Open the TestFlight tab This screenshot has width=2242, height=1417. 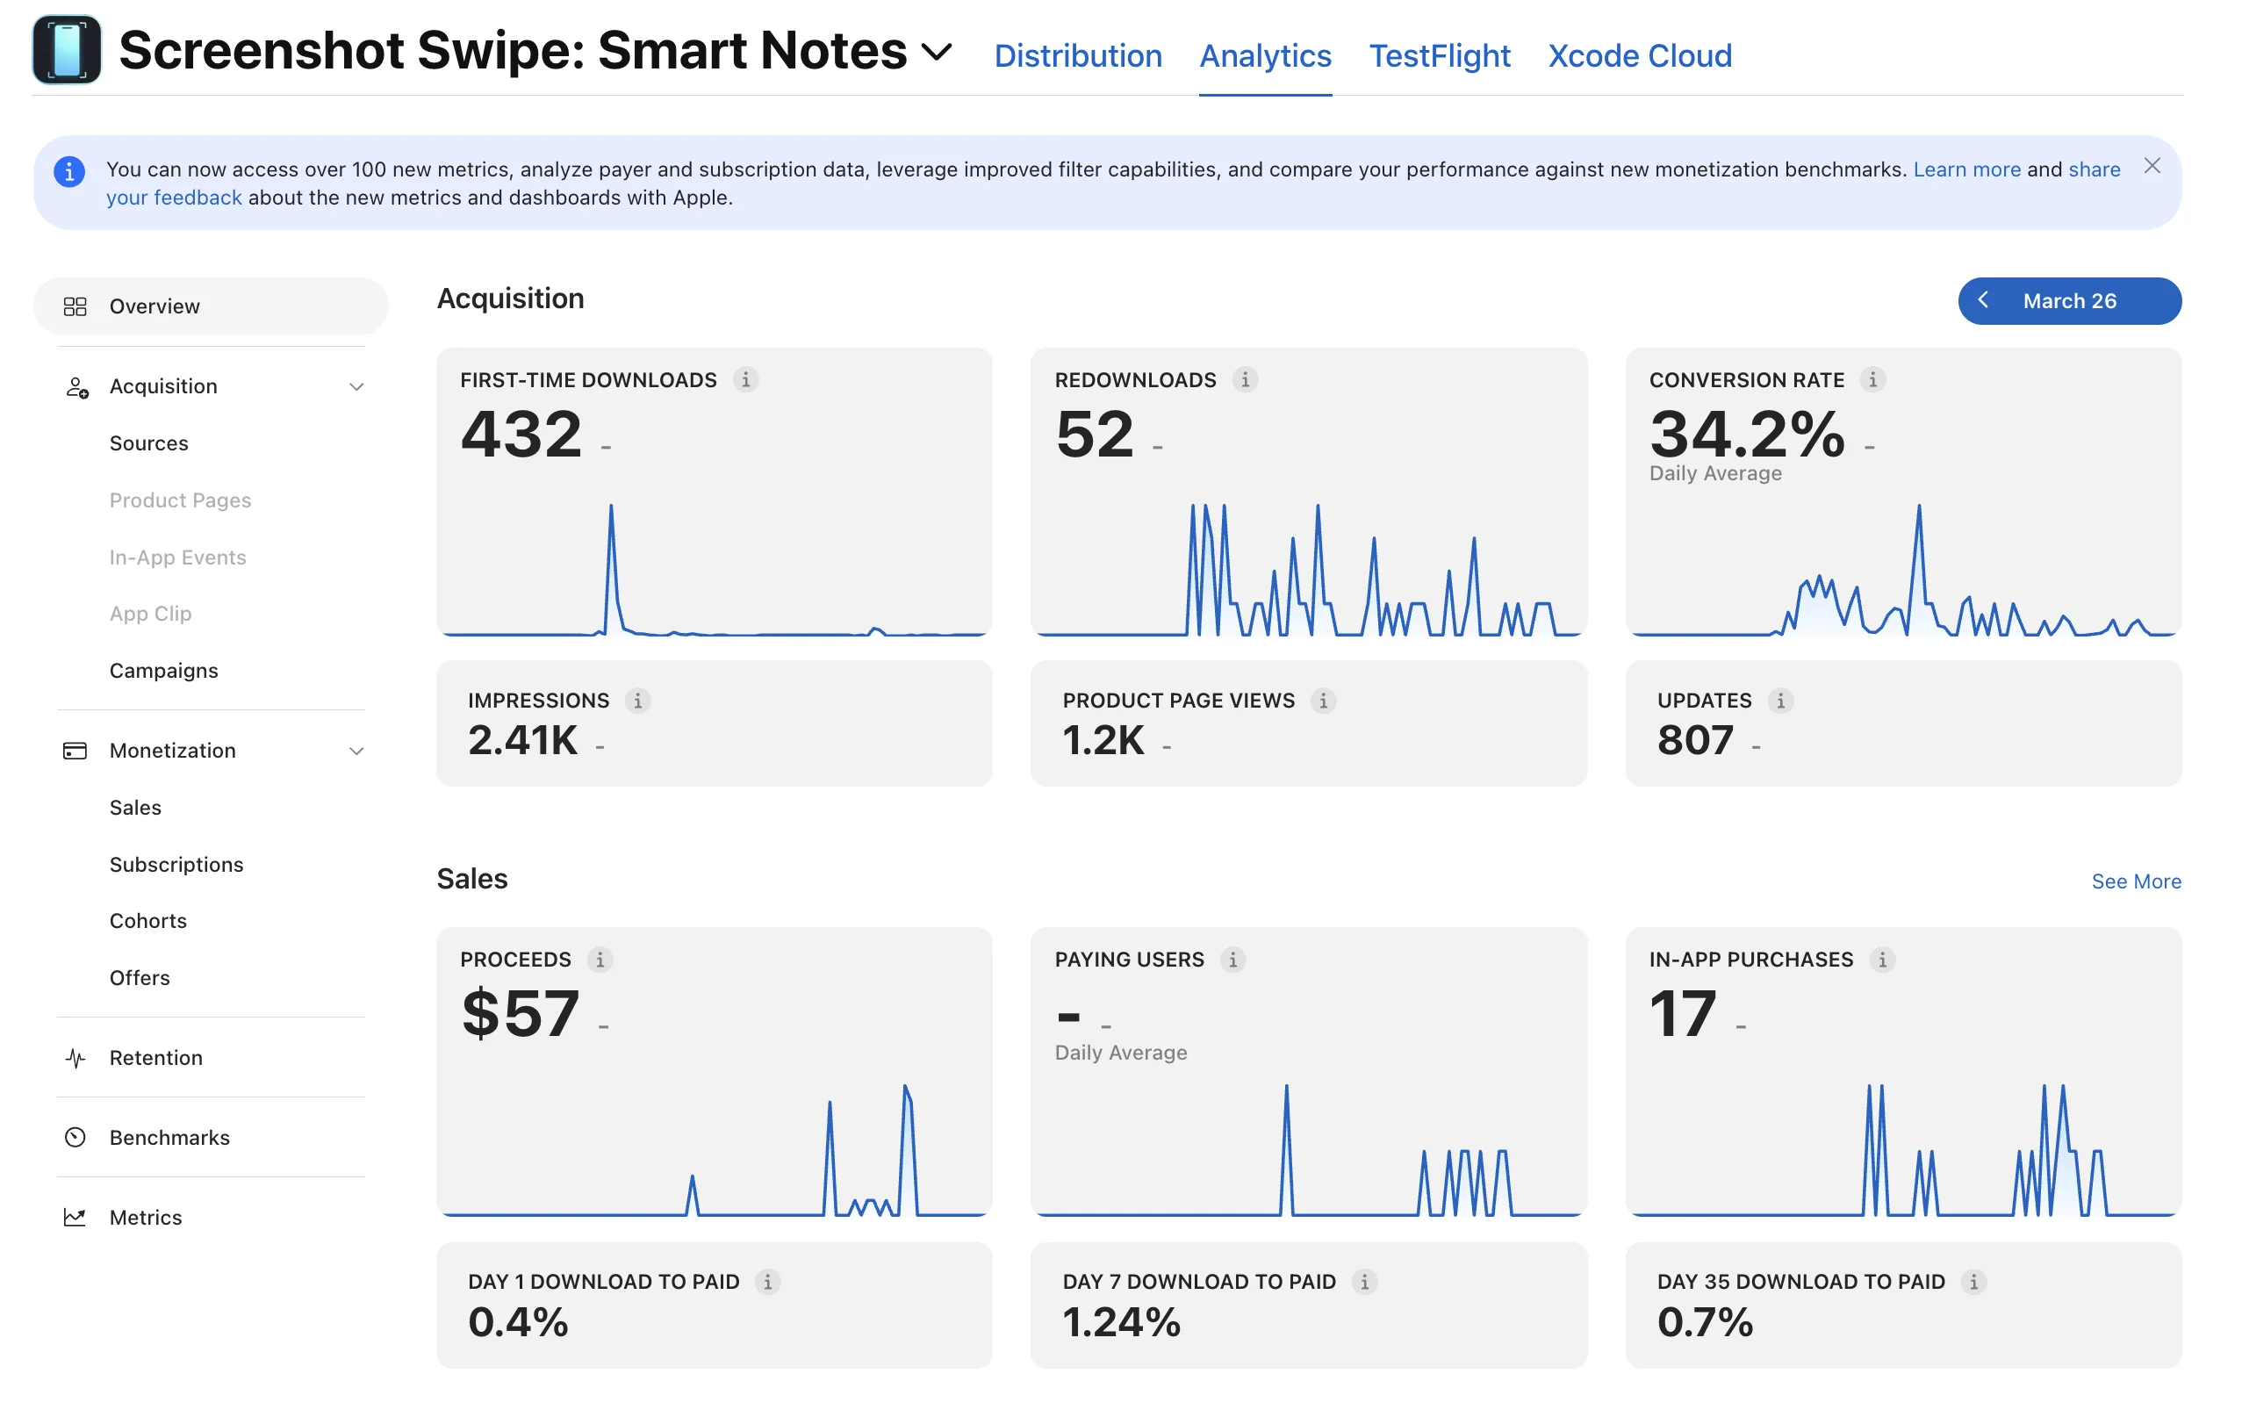click(x=1439, y=56)
